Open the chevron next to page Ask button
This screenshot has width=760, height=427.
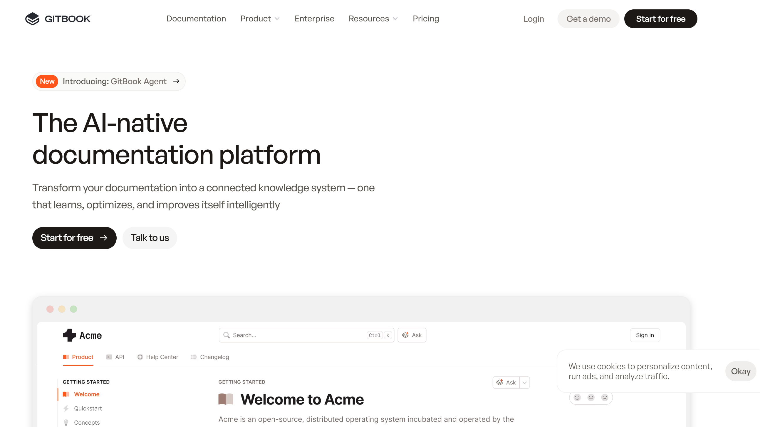[x=525, y=382]
